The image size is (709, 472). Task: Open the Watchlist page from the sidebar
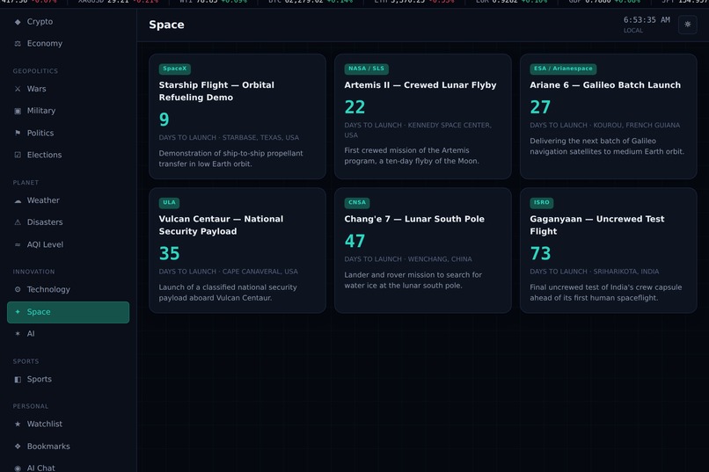[x=69, y=425]
